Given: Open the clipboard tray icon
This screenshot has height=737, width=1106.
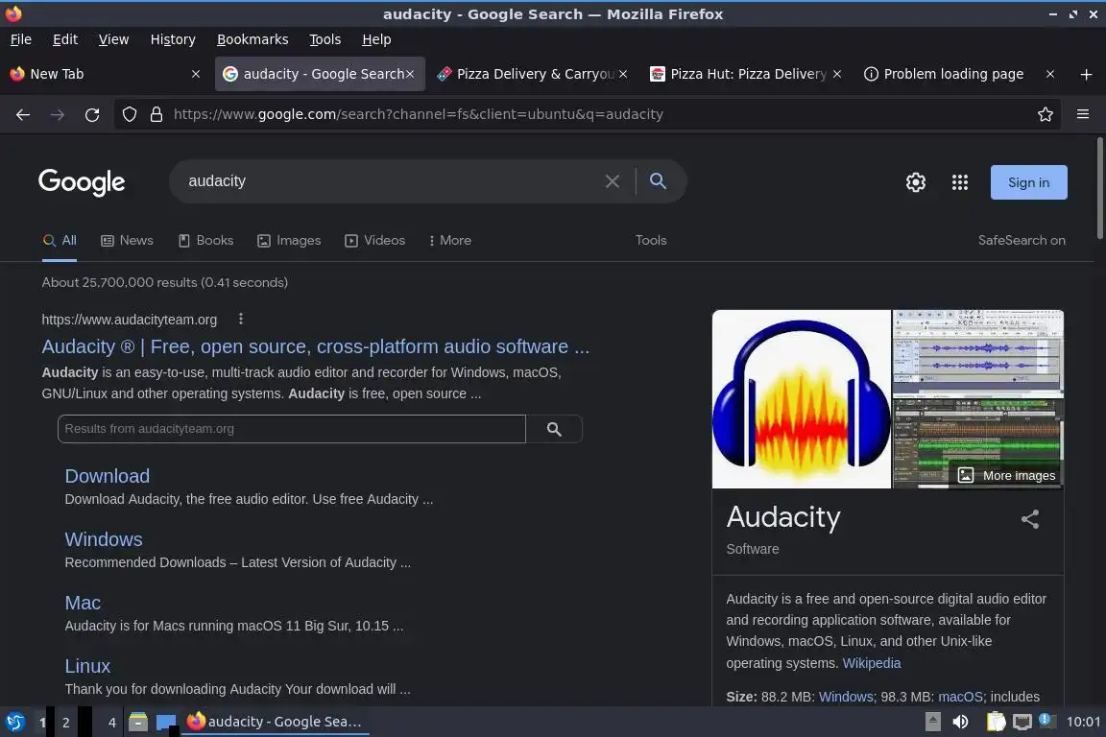Looking at the screenshot, I should click(x=996, y=722).
